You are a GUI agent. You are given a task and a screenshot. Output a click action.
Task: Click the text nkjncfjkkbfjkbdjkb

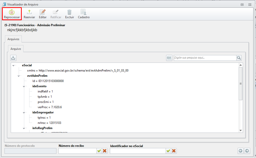pos(22,30)
